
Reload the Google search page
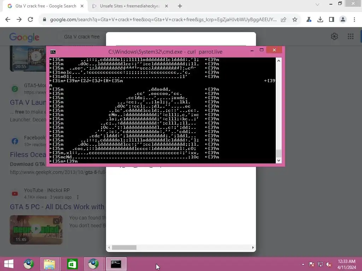click(x=30, y=20)
